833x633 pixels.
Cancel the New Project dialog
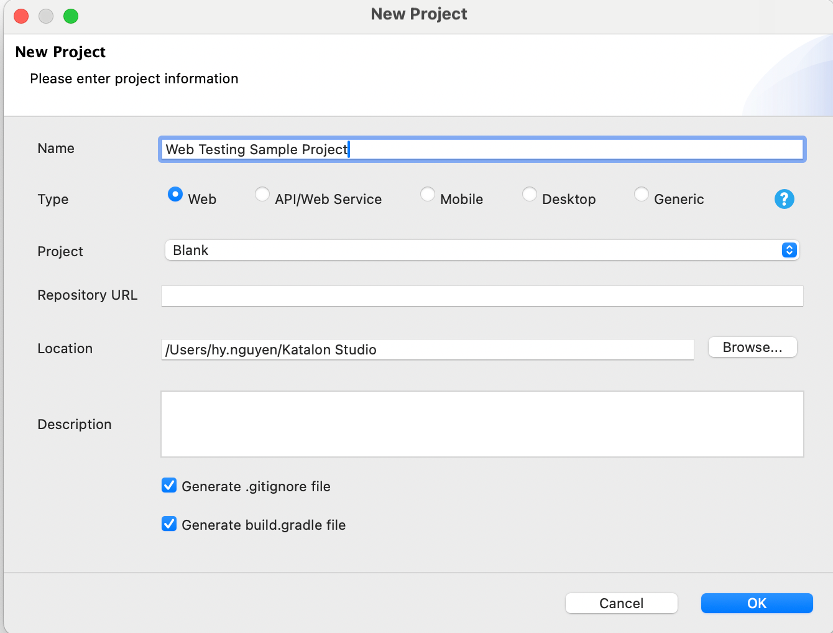tap(621, 603)
